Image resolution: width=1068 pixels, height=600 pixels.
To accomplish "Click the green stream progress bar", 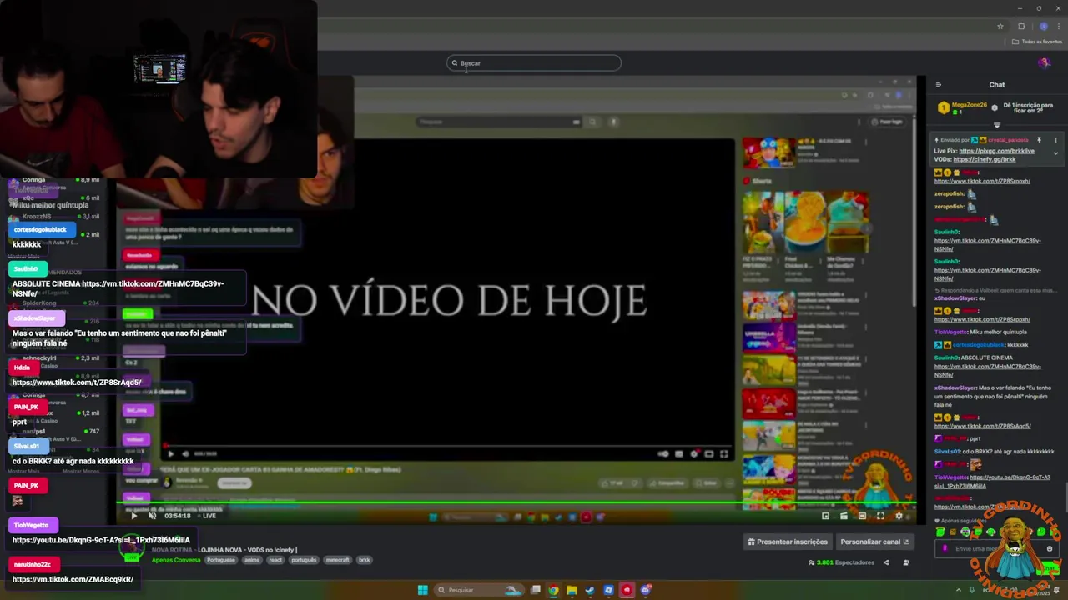I will (x=517, y=502).
